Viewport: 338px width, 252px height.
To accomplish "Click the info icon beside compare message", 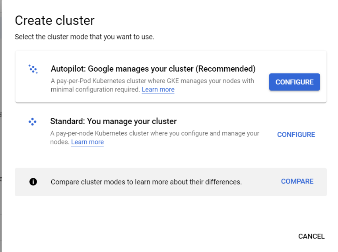I will coord(33,182).
